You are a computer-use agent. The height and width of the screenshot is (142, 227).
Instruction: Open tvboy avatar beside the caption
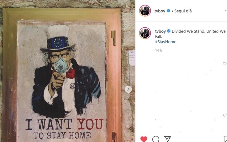point(145,33)
